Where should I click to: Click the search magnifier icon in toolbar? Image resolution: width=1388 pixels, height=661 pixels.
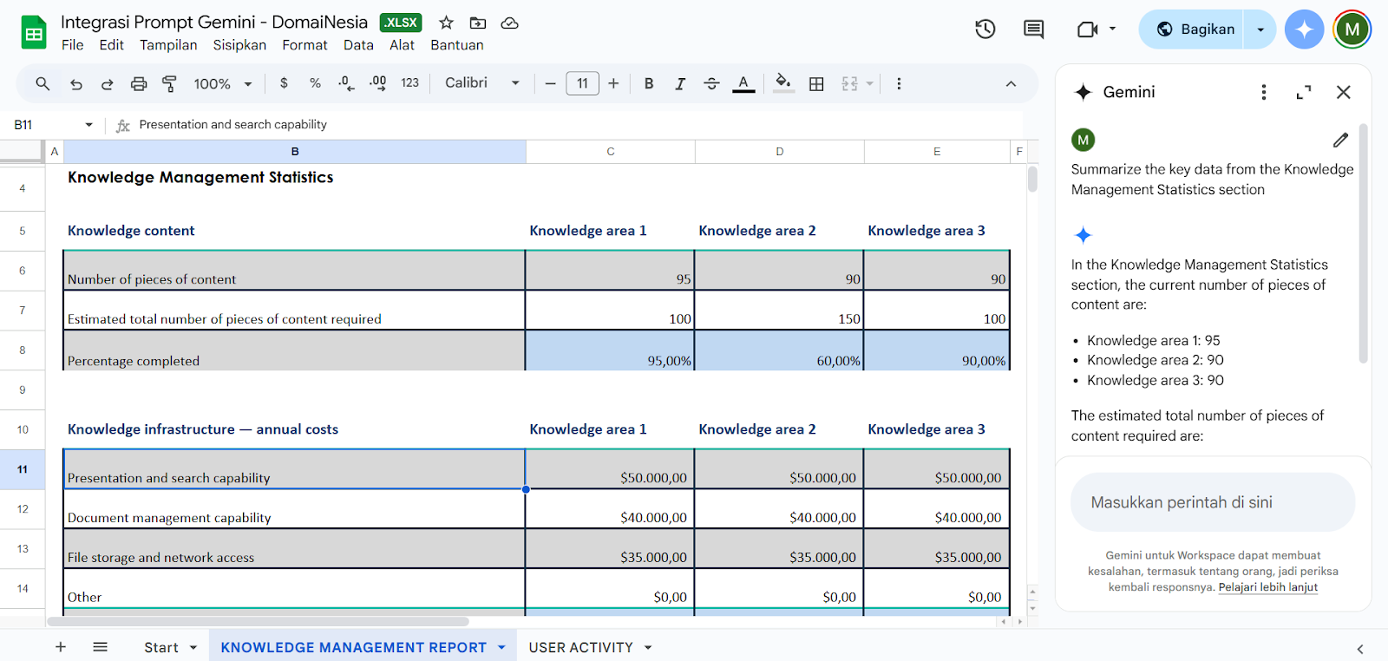pos(43,83)
